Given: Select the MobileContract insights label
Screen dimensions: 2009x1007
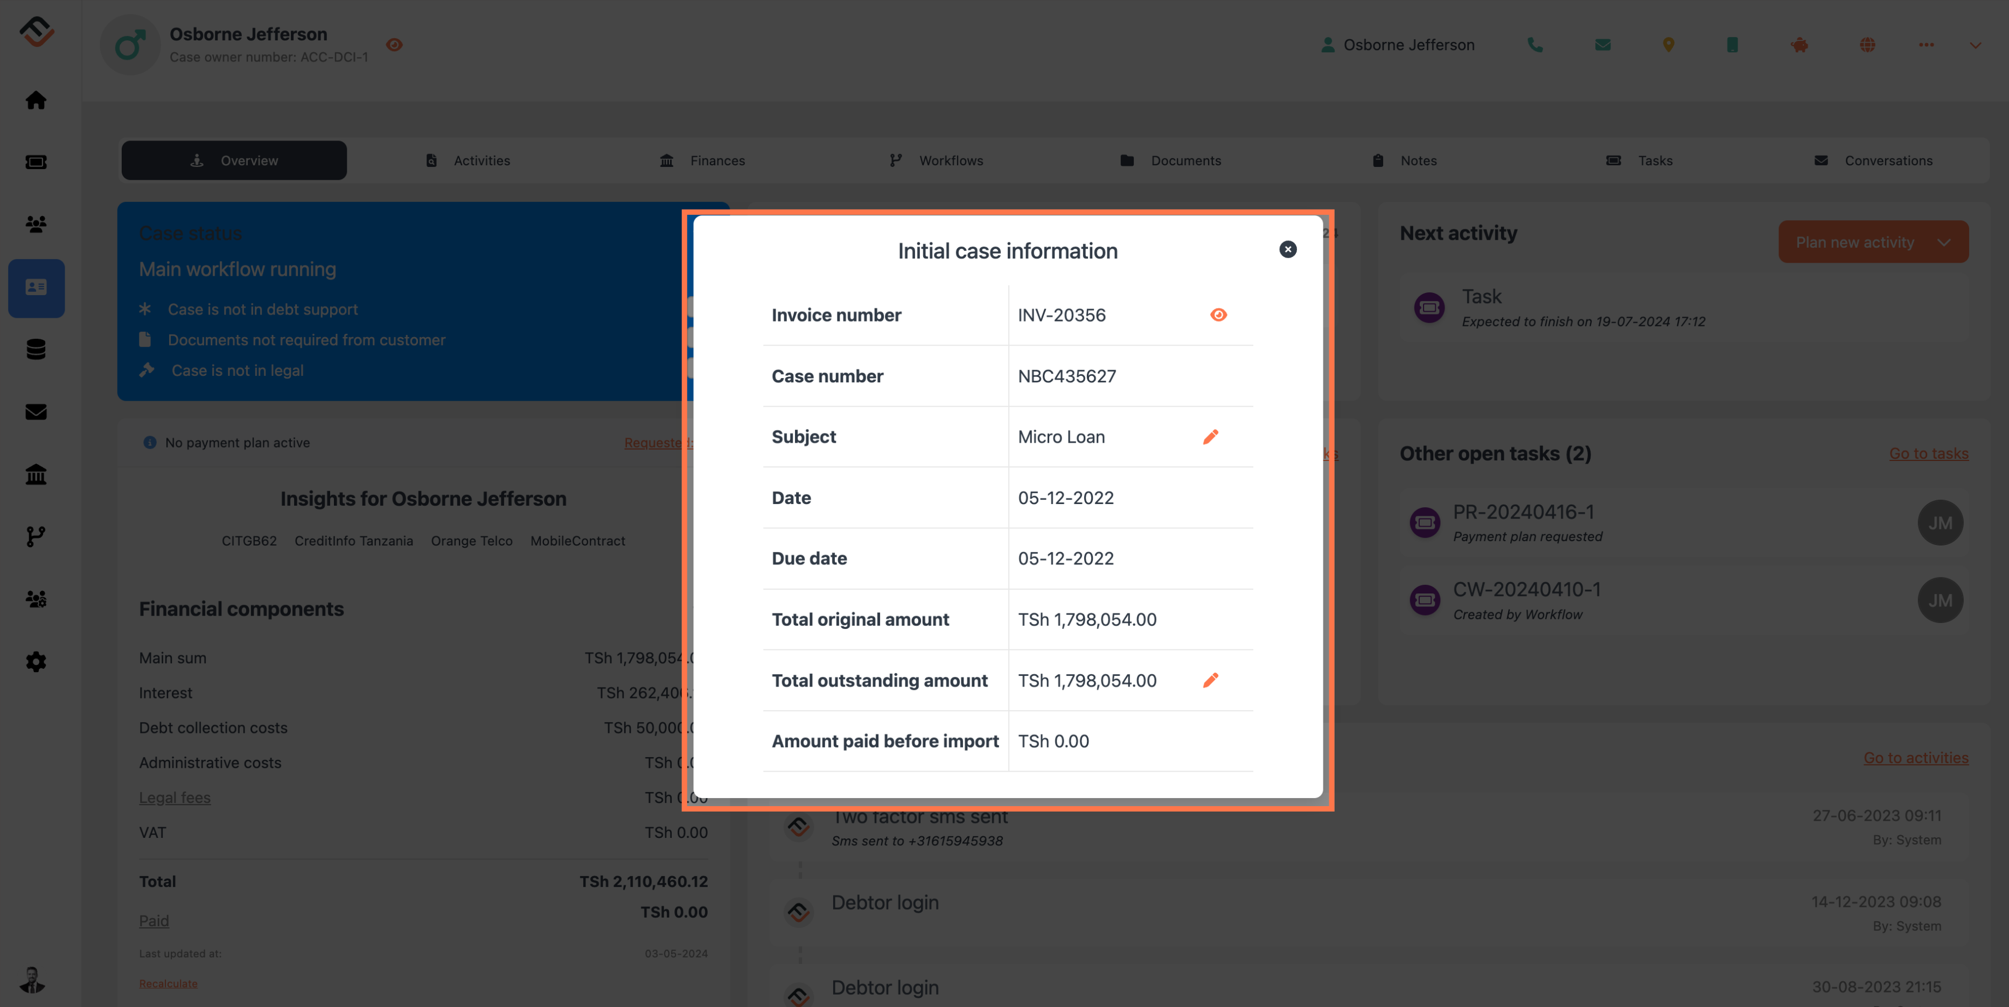Looking at the screenshot, I should [577, 541].
